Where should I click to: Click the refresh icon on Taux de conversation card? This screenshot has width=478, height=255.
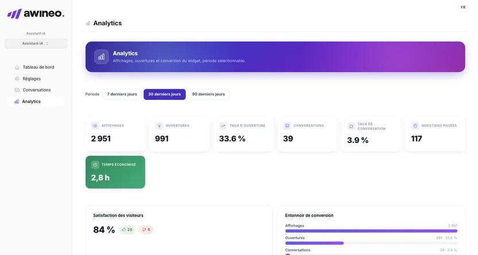[351, 126]
